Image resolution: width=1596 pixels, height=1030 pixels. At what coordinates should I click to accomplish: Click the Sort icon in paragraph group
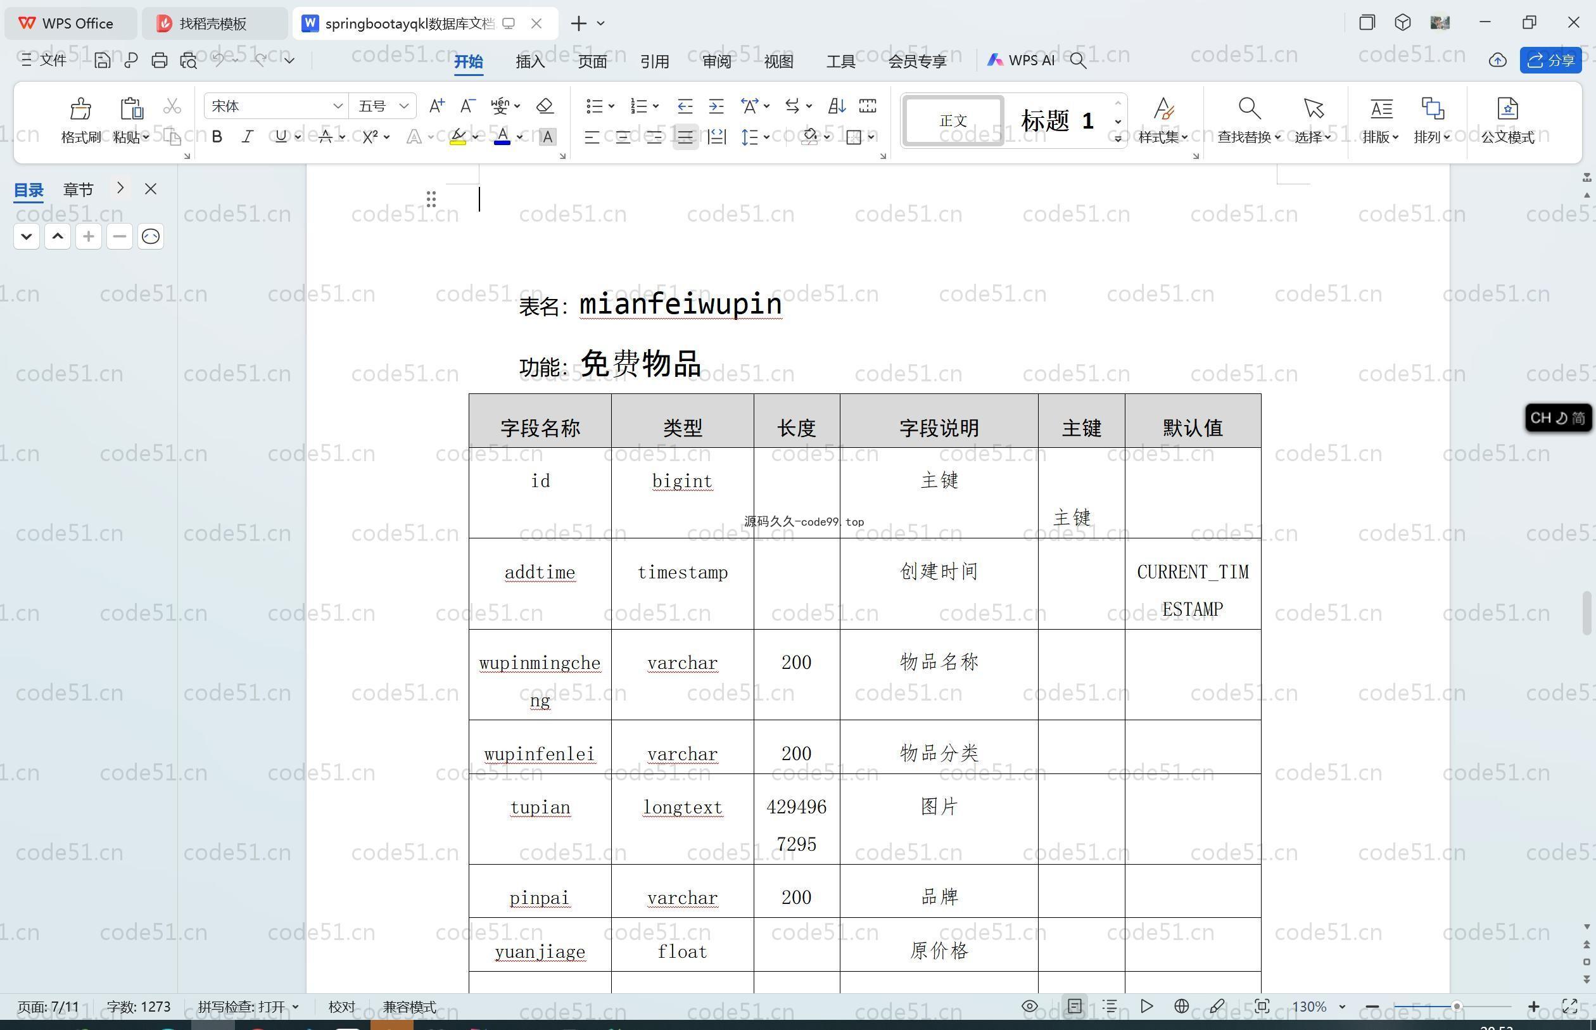click(x=837, y=106)
